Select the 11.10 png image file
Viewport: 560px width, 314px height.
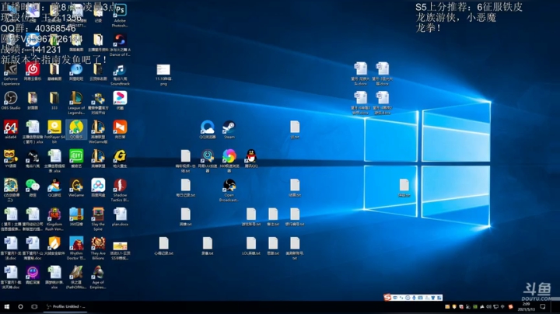click(163, 75)
